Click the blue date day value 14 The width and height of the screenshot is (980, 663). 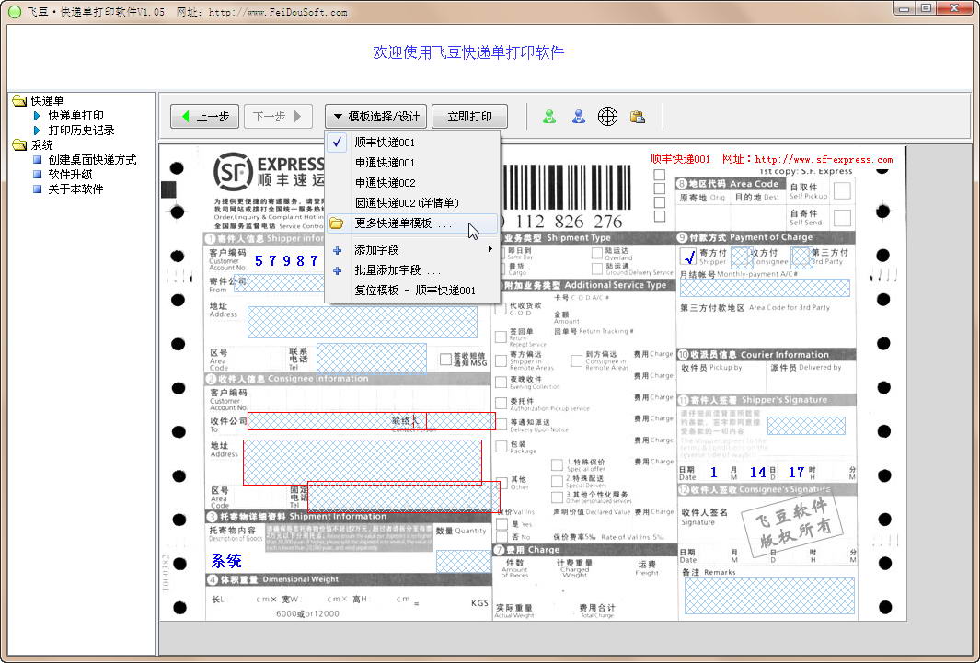coord(758,472)
